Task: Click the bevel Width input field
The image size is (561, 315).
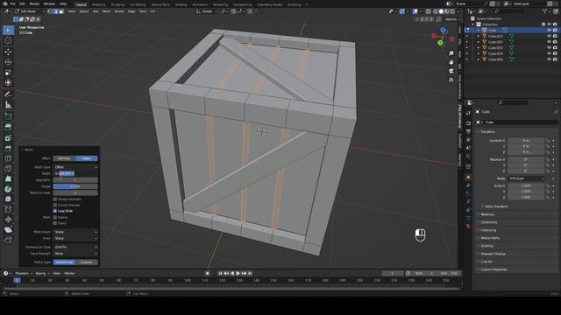Action: coord(75,173)
